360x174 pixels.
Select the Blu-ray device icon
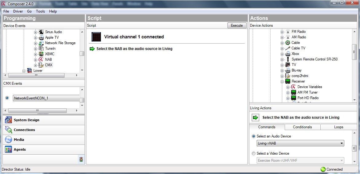(288, 70)
